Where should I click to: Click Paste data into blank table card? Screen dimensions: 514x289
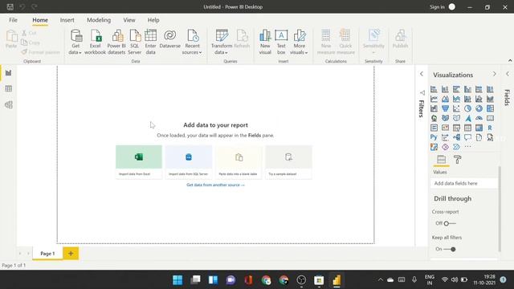239,162
